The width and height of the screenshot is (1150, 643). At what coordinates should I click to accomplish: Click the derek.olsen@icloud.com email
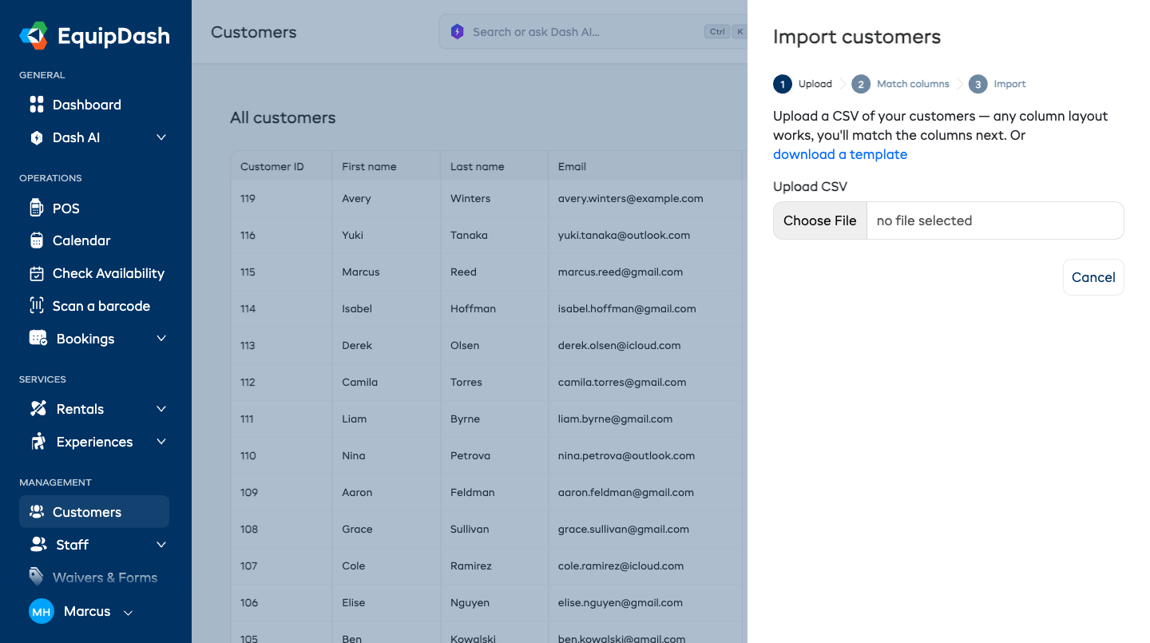620,345
